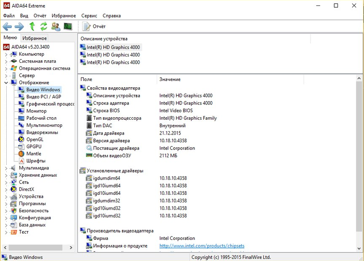The height and width of the screenshot is (261, 364).
Task: Click the Значение column header
Action: click(230, 79)
